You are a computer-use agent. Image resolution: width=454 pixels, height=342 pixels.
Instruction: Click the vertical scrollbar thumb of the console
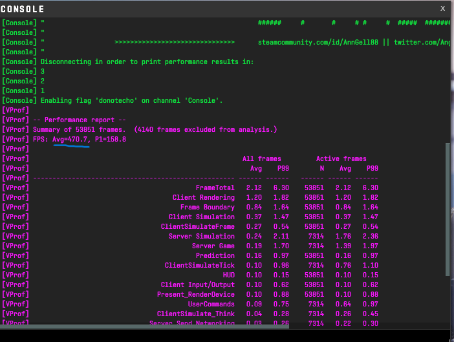448,209
